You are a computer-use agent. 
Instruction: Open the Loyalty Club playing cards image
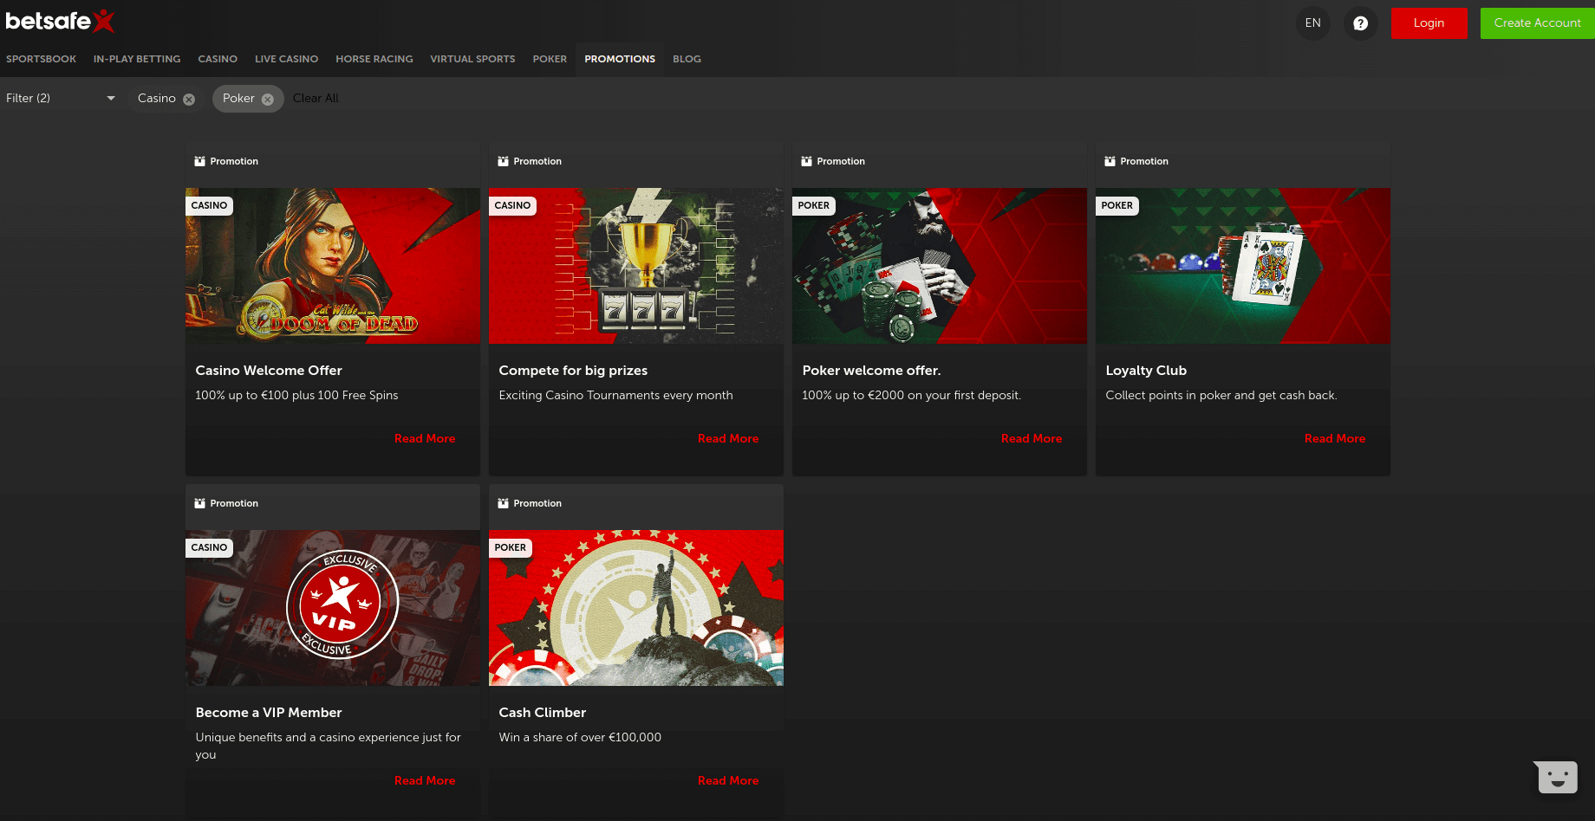[1243, 266]
